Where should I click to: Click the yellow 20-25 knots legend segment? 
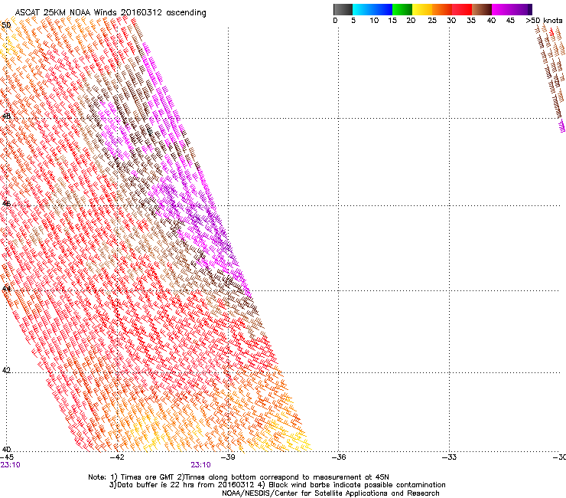click(x=422, y=9)
